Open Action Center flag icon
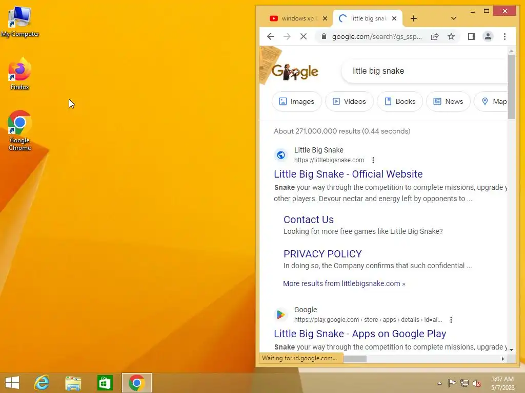The width and height of the screenshot is (525, 393). coord(452,383)
